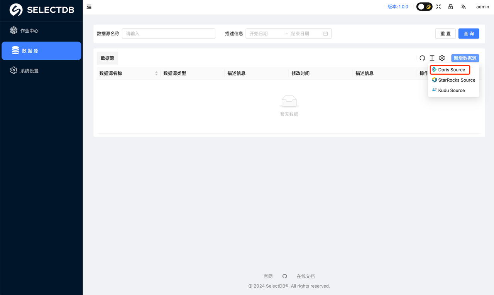Image resolution: width=494 pixels, height=295 pixels.
Task: Open the 在线文档 footer link
Action: click(x=306, y=276)
